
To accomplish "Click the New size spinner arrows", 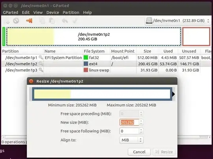I will [141, 122].
